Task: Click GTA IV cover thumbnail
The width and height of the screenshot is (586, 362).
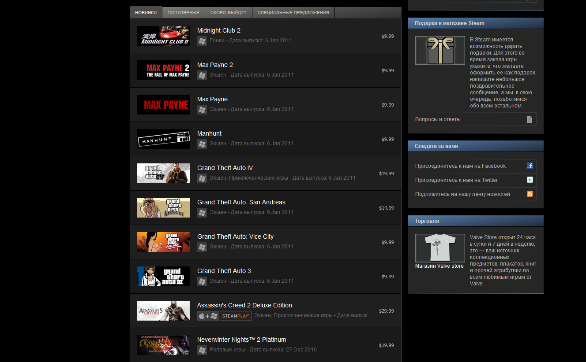Action: (x=164, y=174)
